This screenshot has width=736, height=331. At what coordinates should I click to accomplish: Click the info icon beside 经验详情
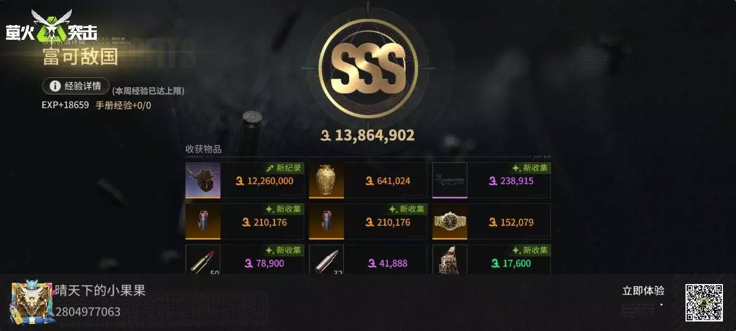click(x=55, y=86)
